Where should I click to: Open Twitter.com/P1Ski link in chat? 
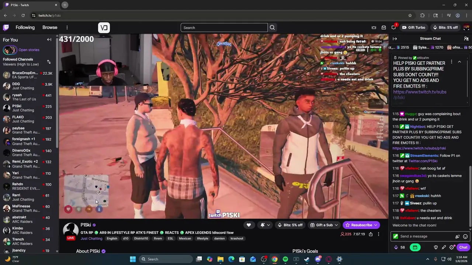click(x=423, y=161)
